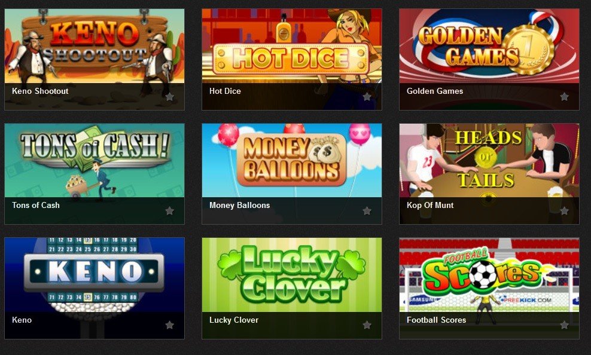The image size is (591, 355).
Task: Favorite Keno Shootout with its star icon
Action: (x=170, y=97)
